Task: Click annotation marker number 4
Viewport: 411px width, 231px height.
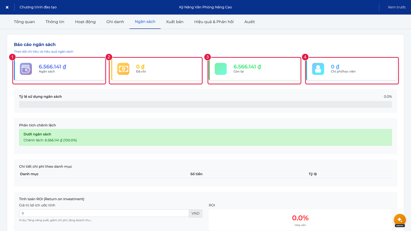Action: point(305,57)
